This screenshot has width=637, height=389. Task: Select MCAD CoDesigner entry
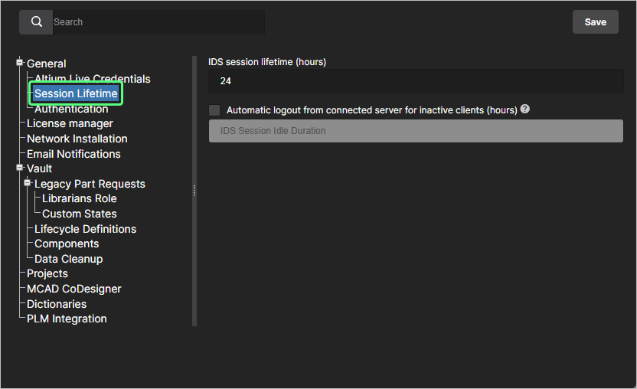(73, 289)
